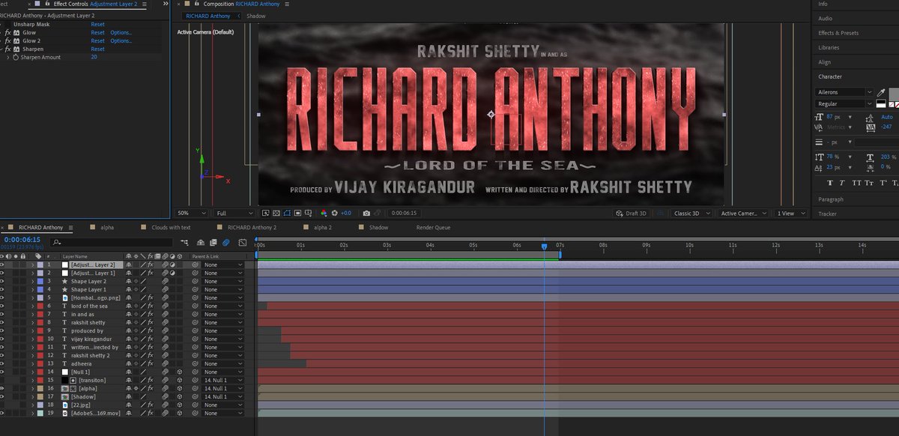Click the blue label color of Shape Layer 1
The image size is (899, 436).
[40, 290]
